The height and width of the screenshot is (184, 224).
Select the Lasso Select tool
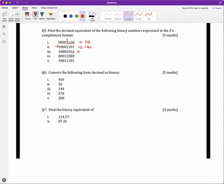11,16
